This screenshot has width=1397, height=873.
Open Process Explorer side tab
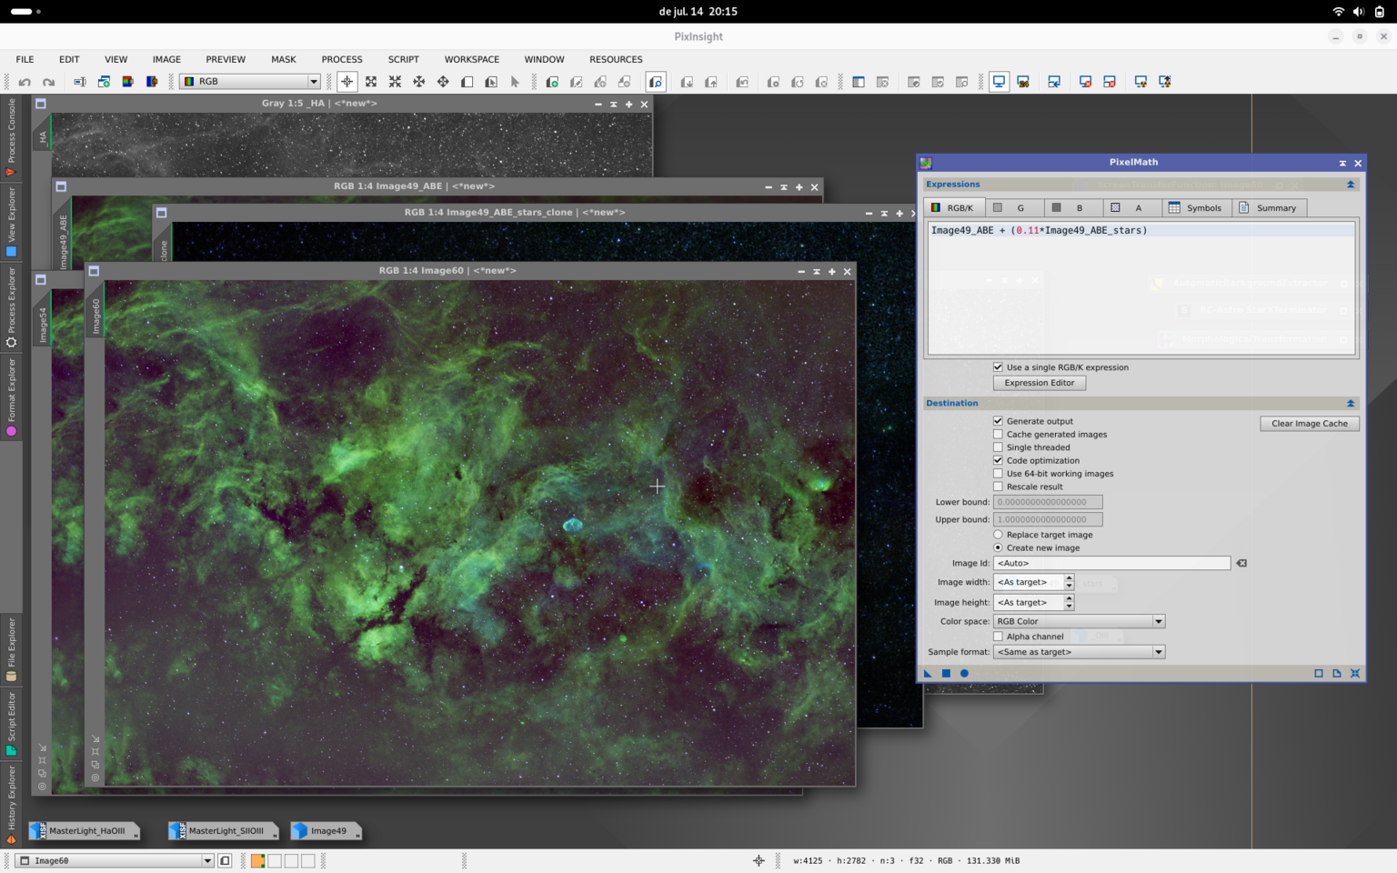[x=11, y=307]
